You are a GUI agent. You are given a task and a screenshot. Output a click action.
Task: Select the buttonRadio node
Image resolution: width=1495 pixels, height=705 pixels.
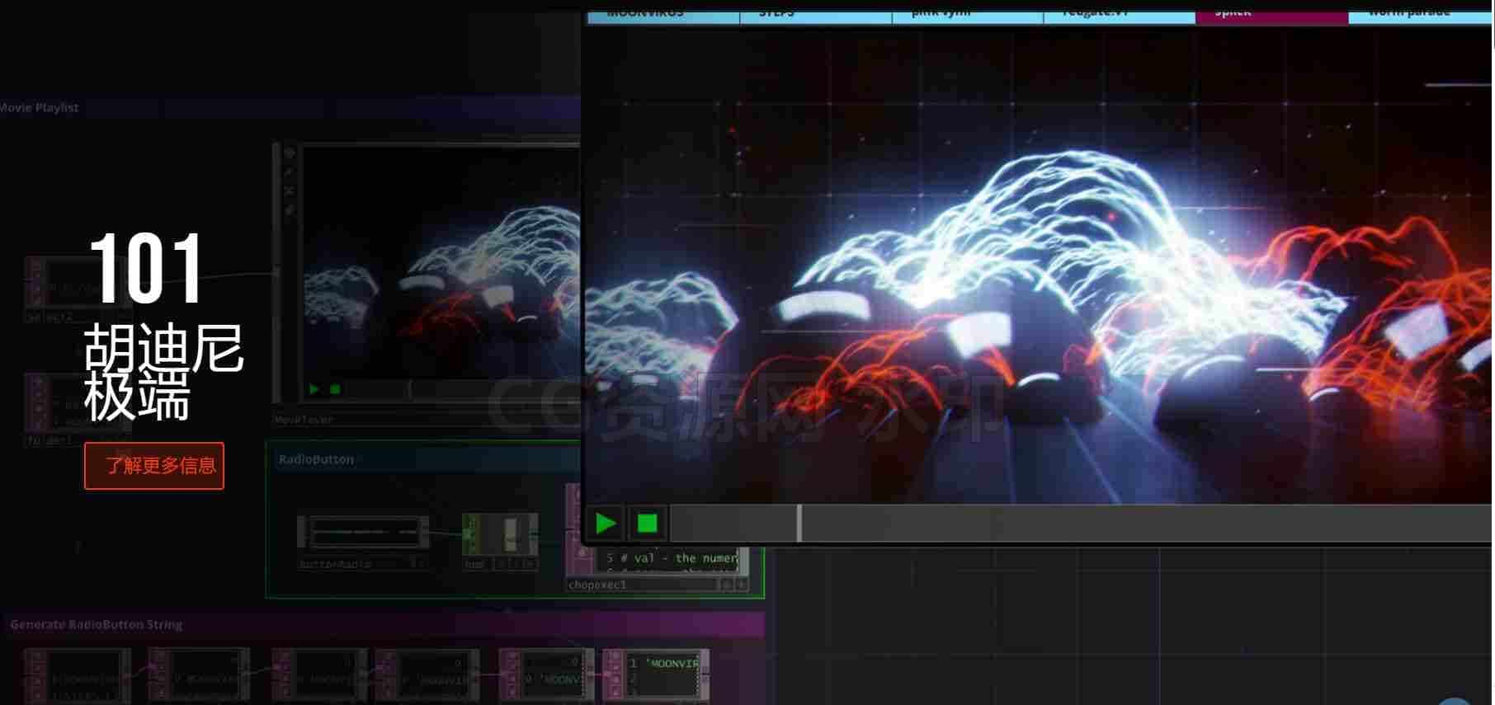363,533
